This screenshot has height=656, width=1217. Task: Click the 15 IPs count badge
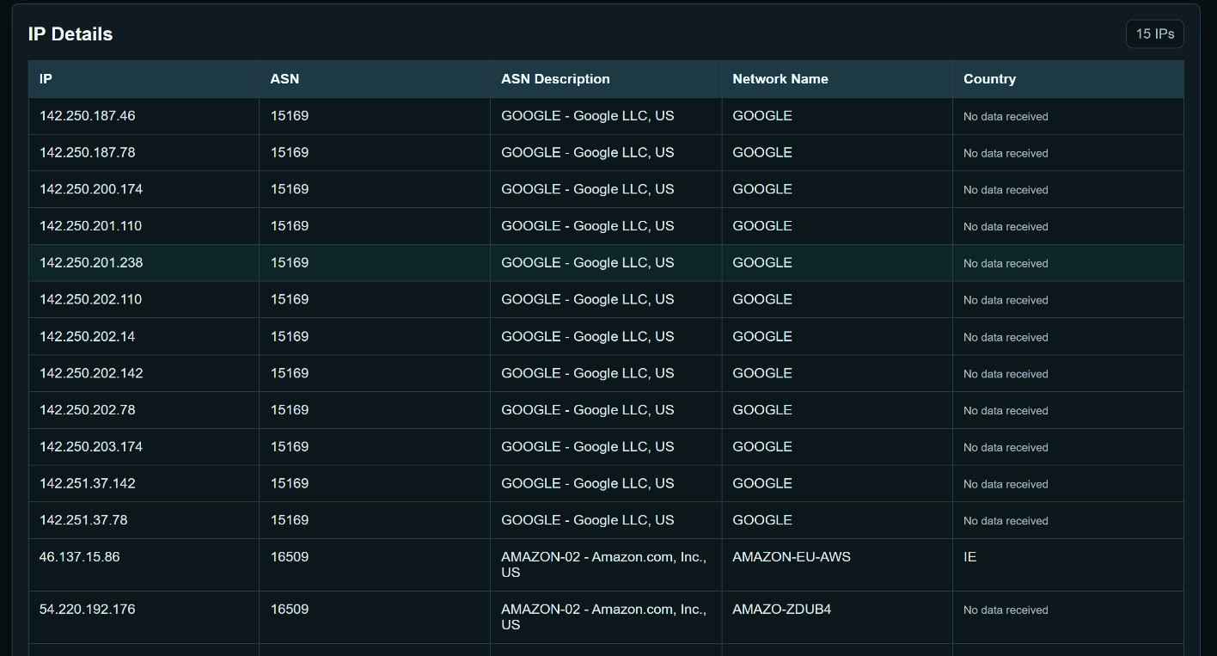coord(1154,34)
